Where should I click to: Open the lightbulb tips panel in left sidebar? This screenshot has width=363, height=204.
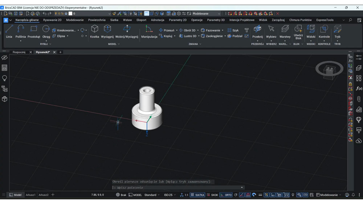4,78
